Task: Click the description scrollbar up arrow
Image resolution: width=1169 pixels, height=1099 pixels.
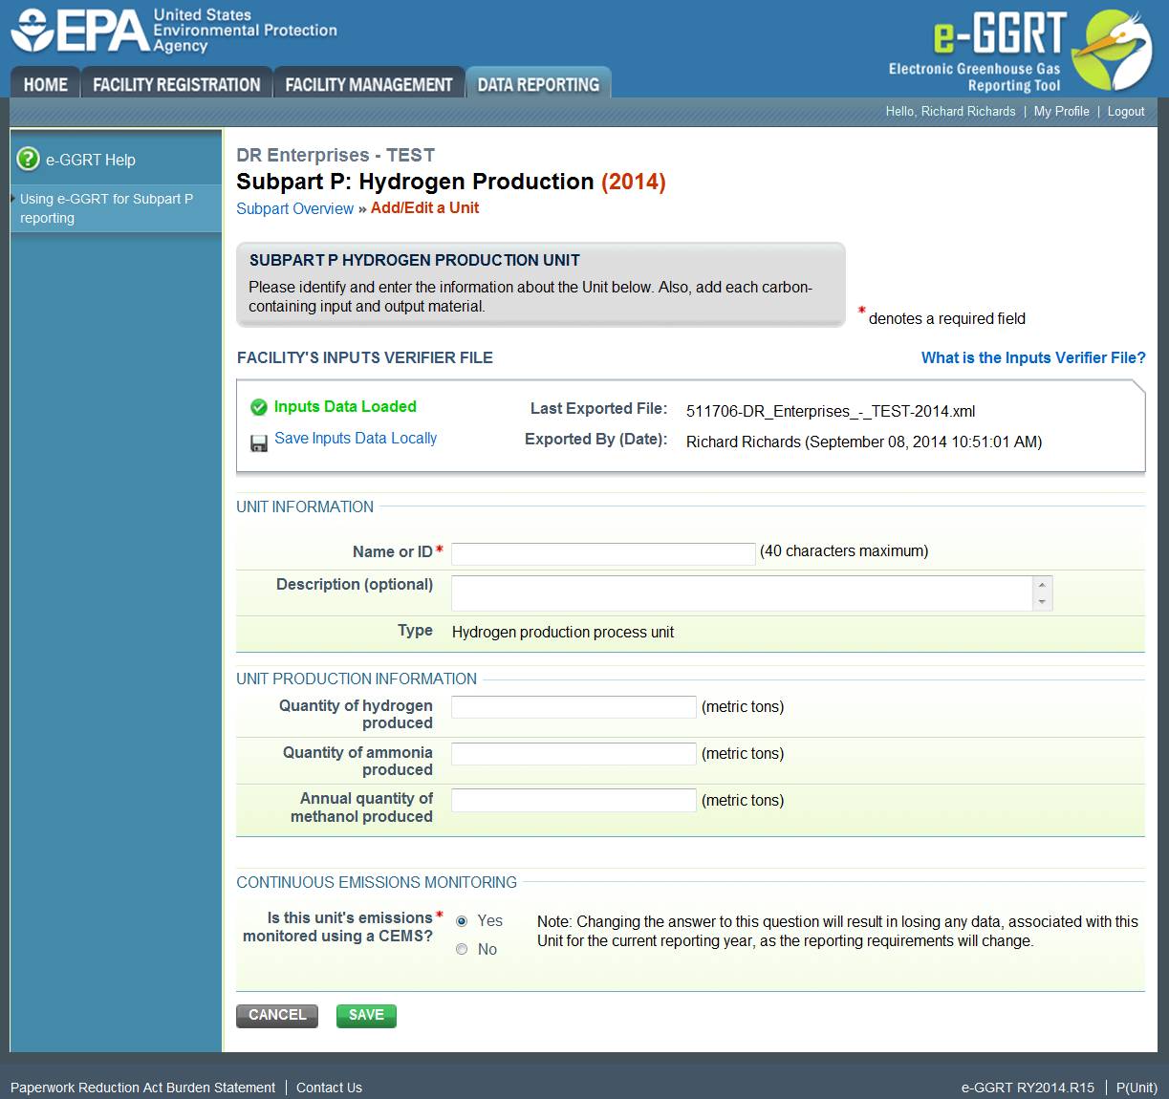Action: coord(1043,585)
